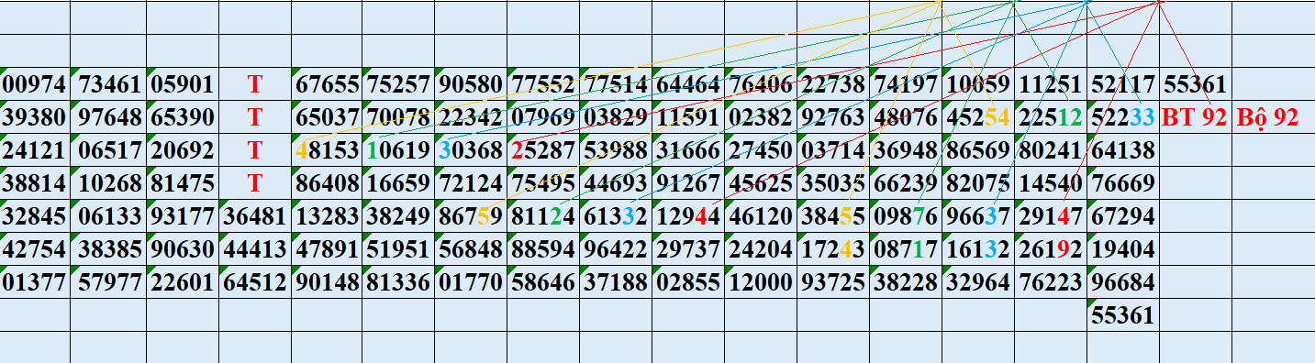1315x363 pixels.
Task: Click cell 86759 with orange 5
Action: point(471,216)
